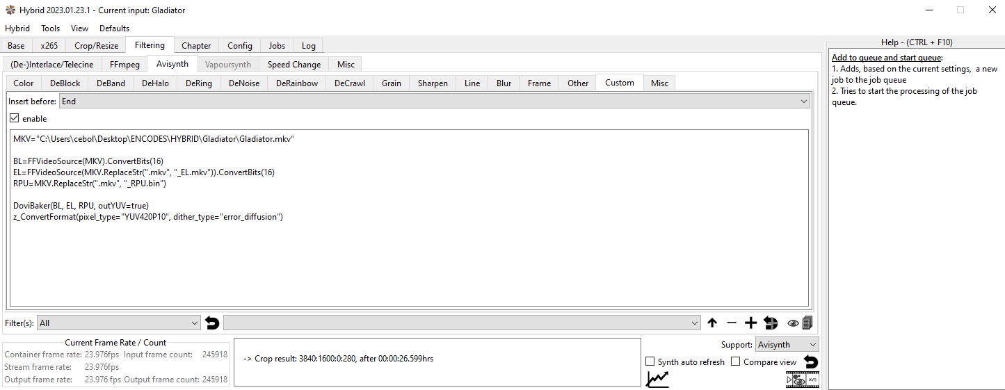
Task: Switch to the Base tab
Action: 16,46
